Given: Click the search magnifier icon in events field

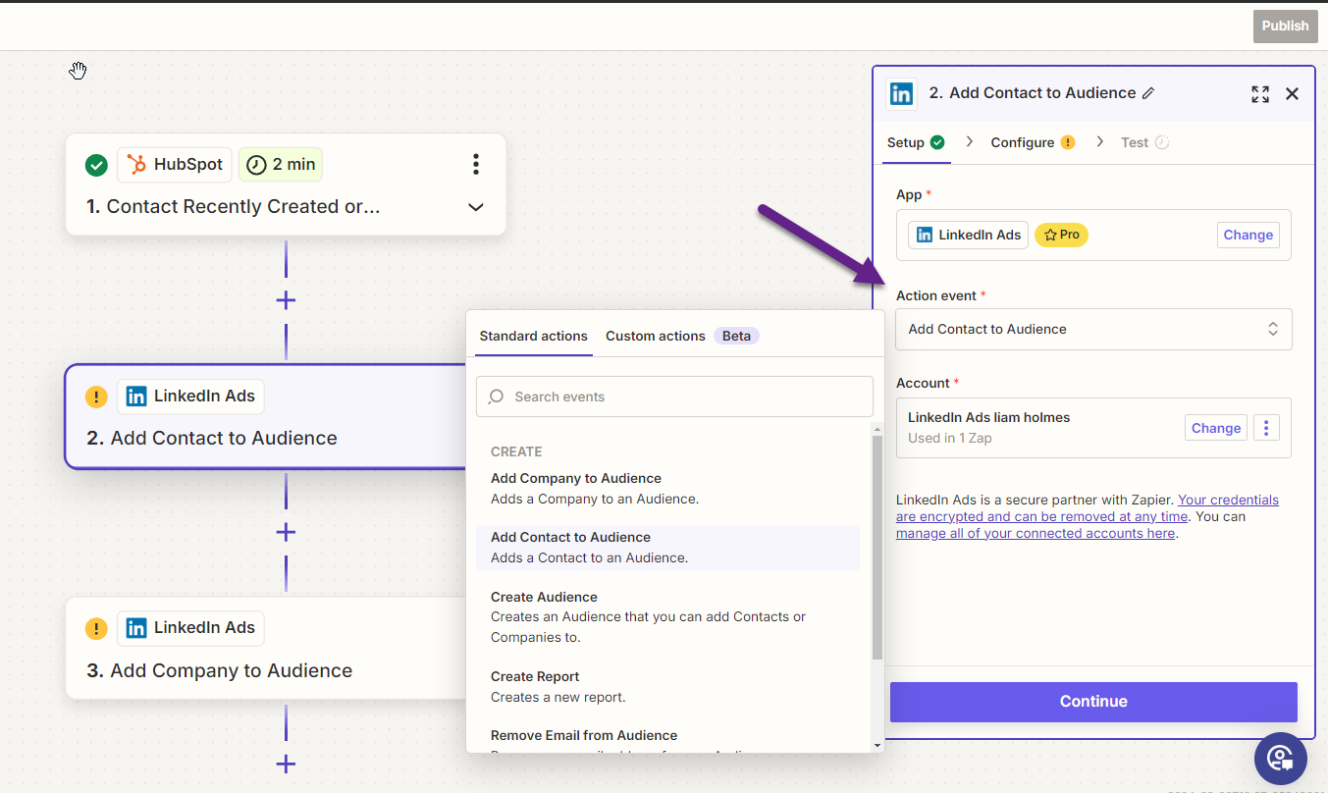Looking at the screenshot, I should click(497, 396).
